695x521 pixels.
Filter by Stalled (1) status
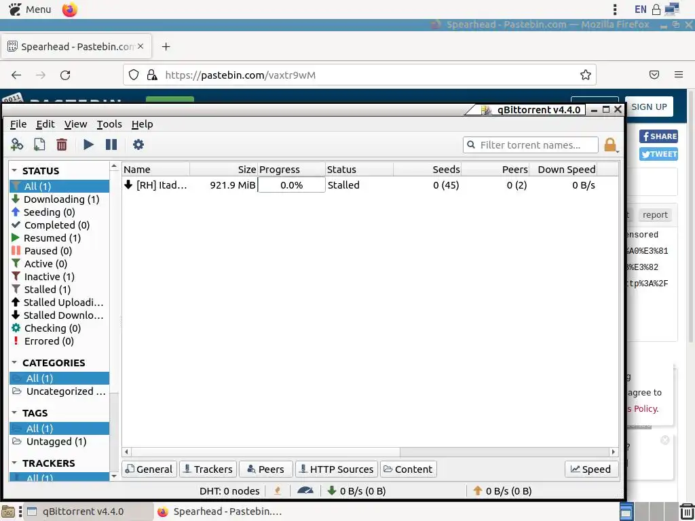[60, 289]
